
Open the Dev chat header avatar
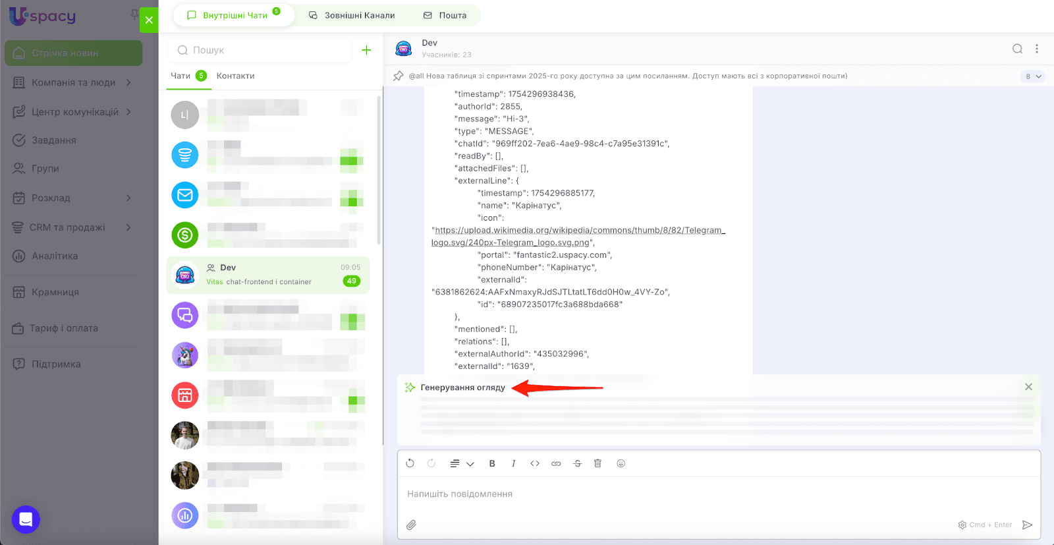click(x=404, y=49)
